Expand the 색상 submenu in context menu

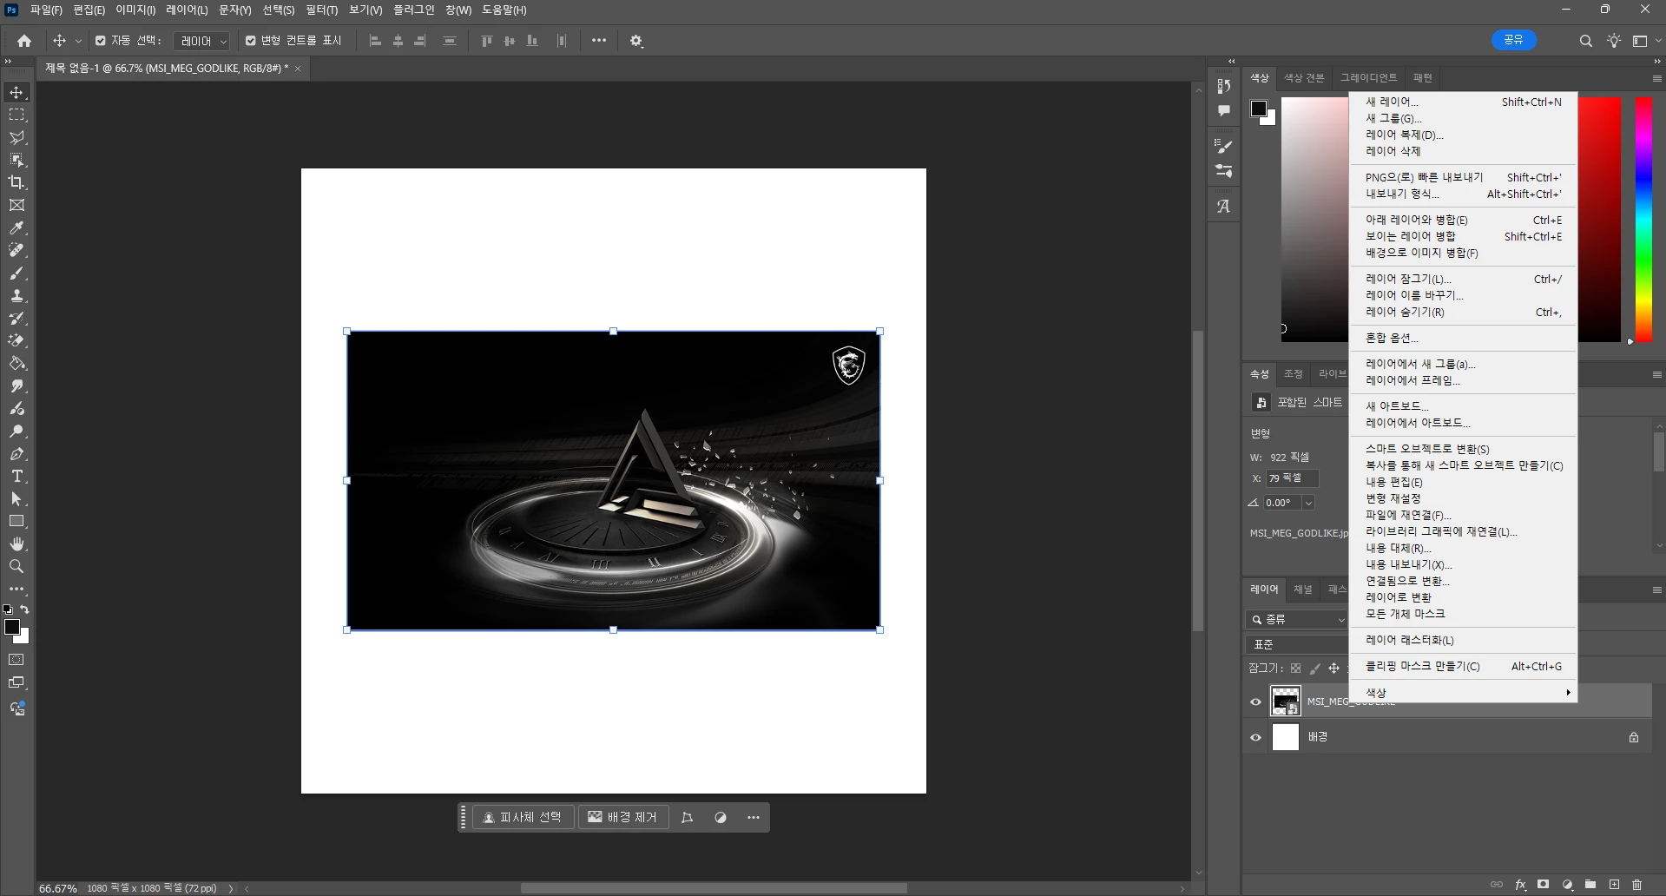click(1463, 692)
